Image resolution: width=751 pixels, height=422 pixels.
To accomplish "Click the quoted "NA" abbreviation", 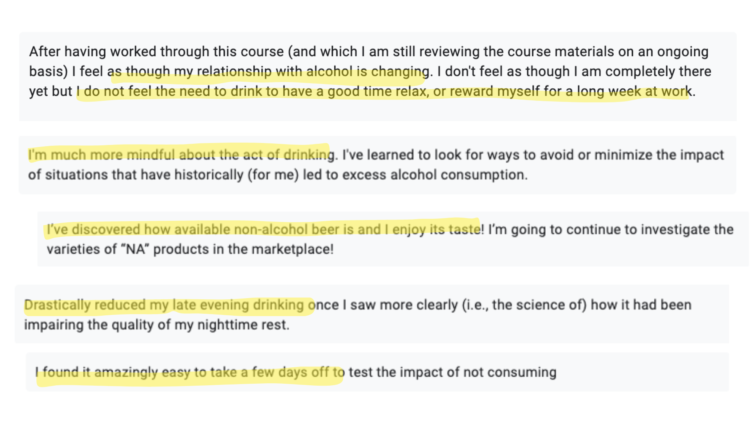I will click(136, 250).
